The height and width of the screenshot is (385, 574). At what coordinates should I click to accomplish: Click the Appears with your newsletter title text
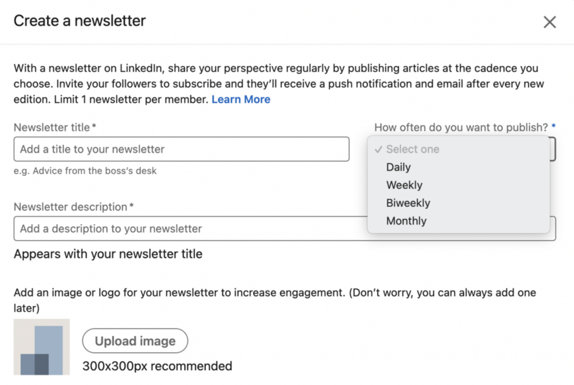click(108, 254)
